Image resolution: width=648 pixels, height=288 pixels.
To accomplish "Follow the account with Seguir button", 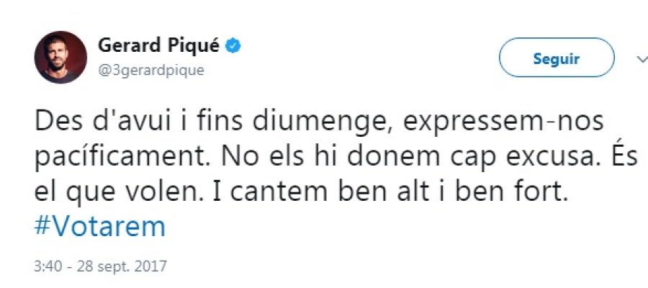I will [x=557, y=58].
